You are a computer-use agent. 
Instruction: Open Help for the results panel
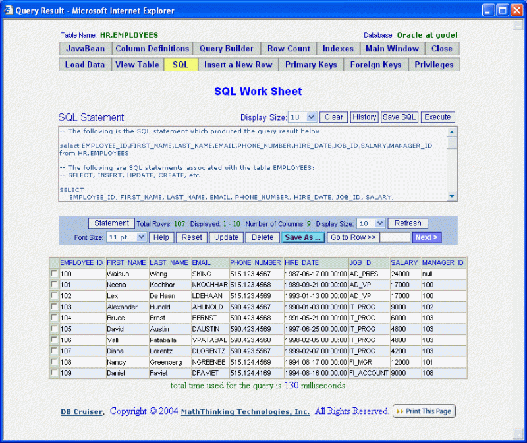click(x=160, y=237)
